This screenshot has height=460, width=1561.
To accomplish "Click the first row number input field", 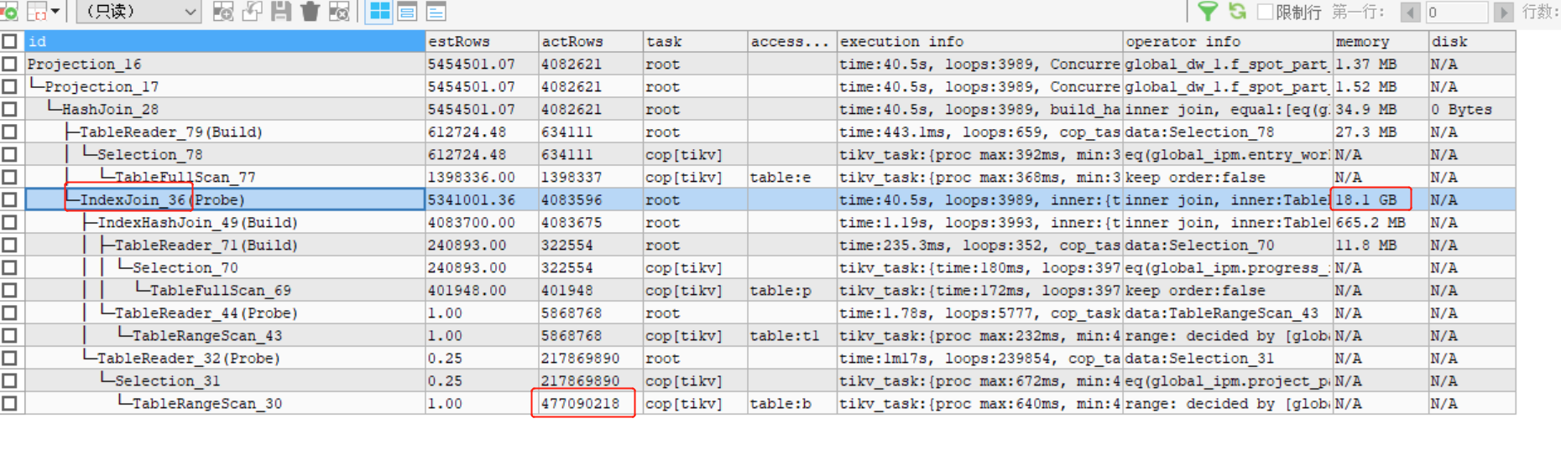I will tap(1456, 12).
